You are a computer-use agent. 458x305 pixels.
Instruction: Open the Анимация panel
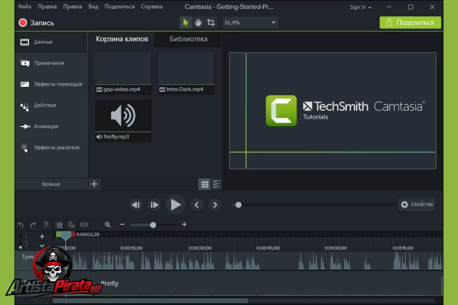tap(51, 126)
